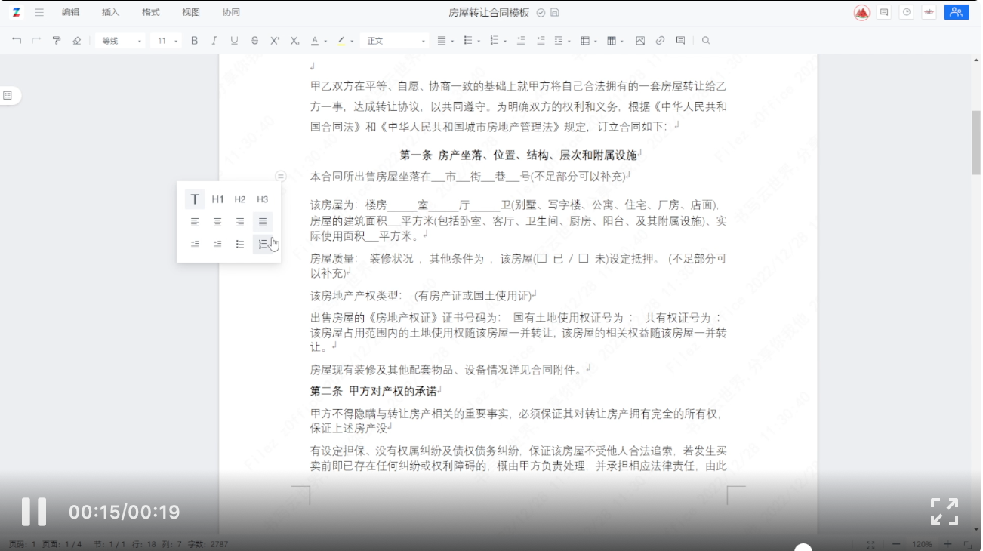Toggle justify alignment in floating panel
The image size is (983, 551).
tap(262, 222)
